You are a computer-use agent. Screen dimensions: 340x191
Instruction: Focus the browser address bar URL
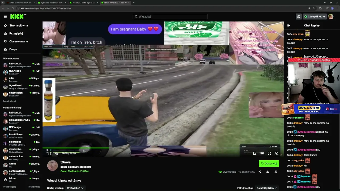click(46, 8)
